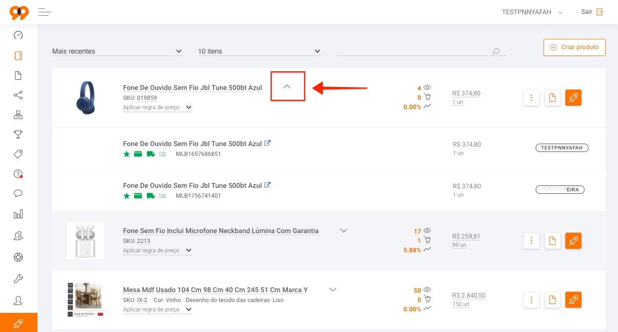Screen dimensions: 618x332
Task: Open the MLB1756741401 listing title link
Action: [x=193, y=185]
